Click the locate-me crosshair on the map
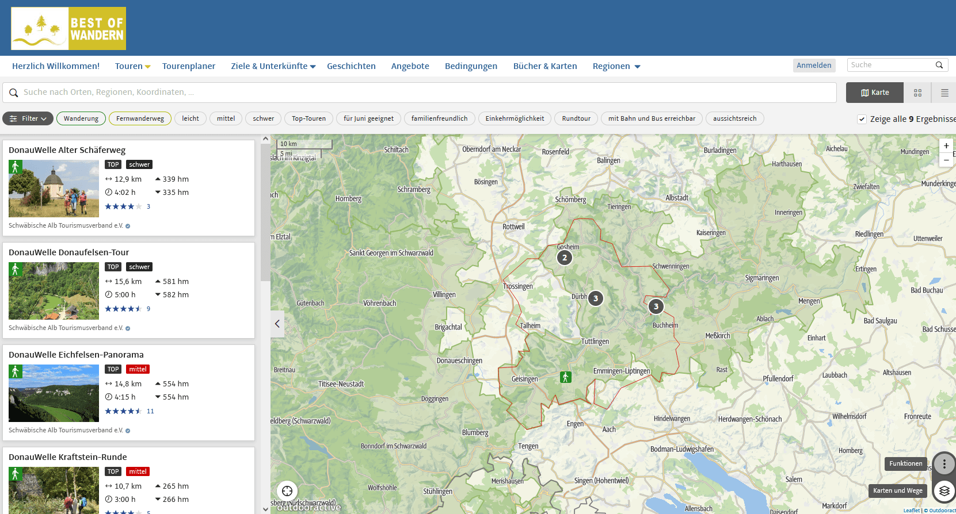This screenshot has width=956, height=514. click(x=287, y=491)
